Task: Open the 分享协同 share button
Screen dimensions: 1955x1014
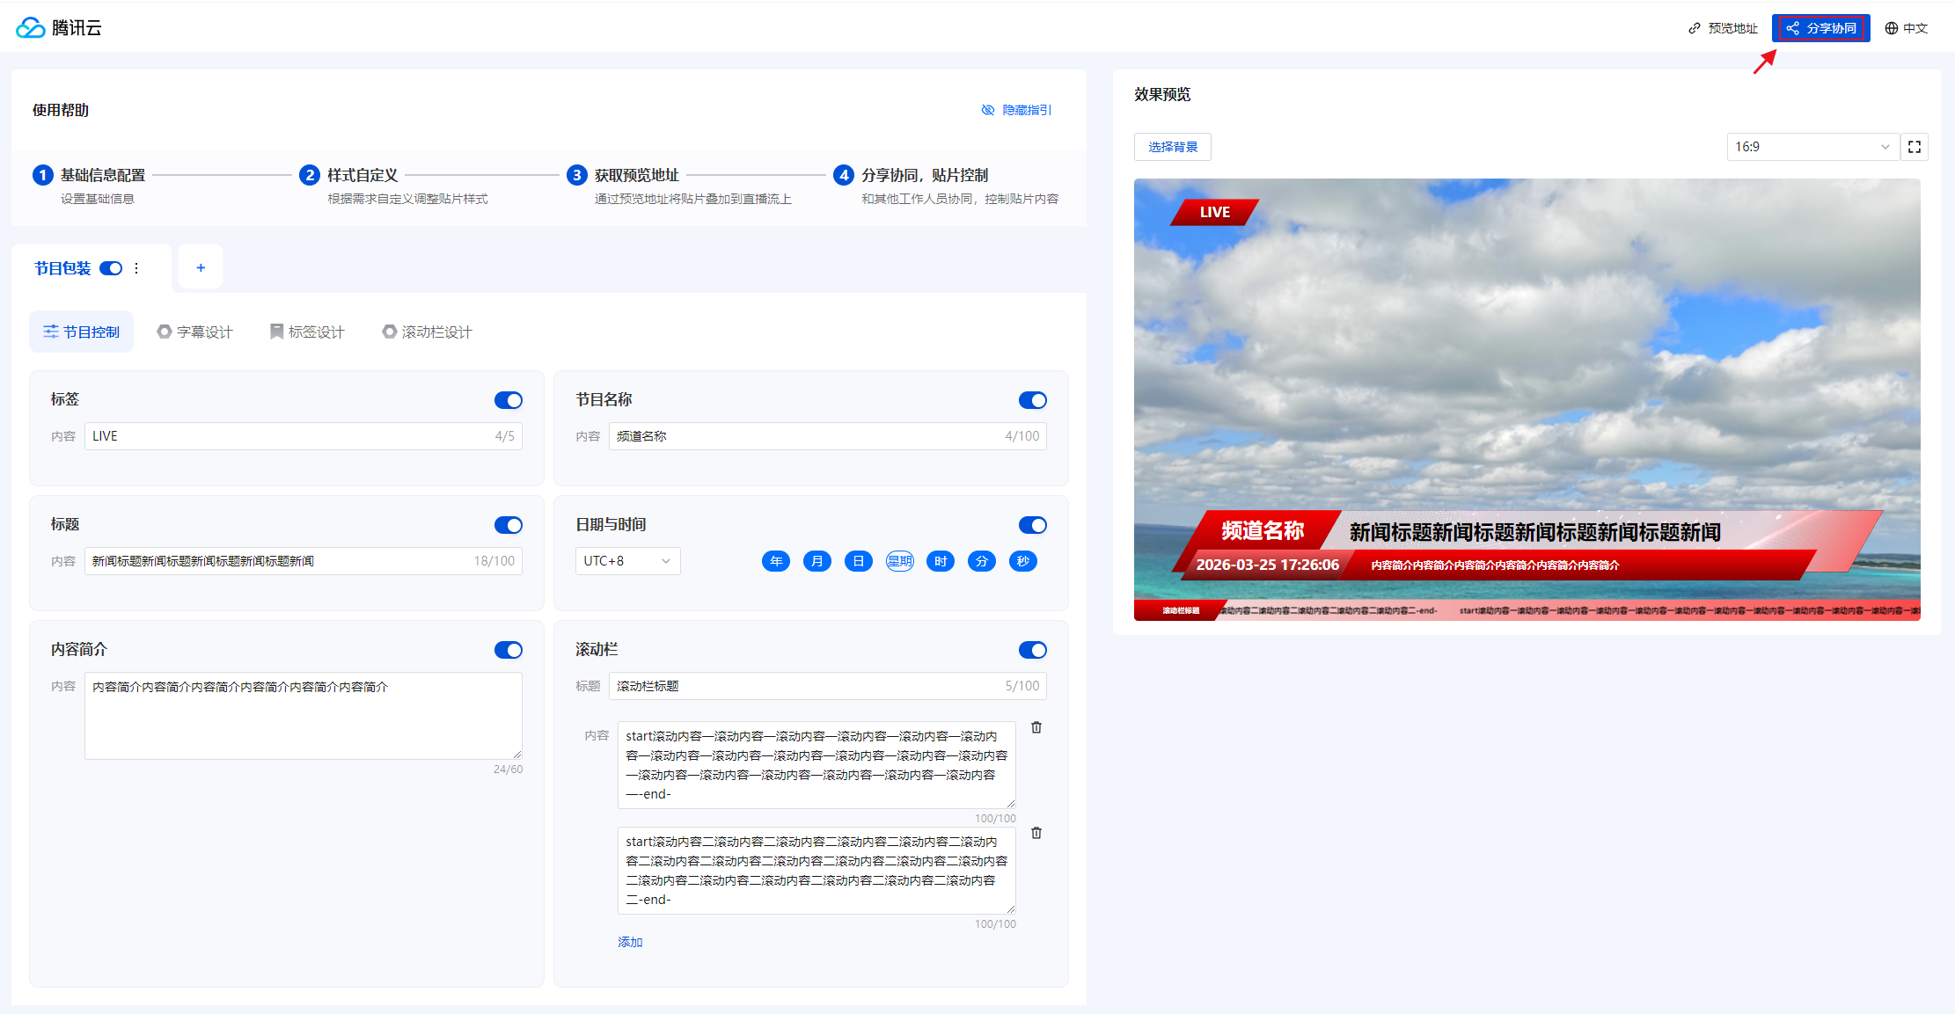Action: pyautogui.click(x=1820, y=28)
